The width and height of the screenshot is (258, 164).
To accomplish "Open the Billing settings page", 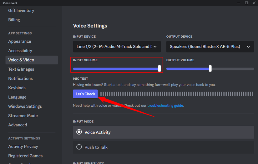I will [x=14, y=20].
